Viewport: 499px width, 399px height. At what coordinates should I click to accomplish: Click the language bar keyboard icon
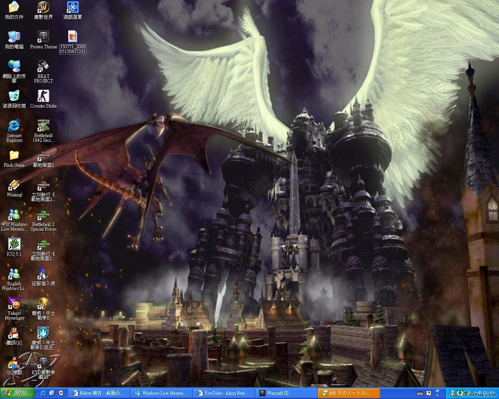tap(420, 394)
